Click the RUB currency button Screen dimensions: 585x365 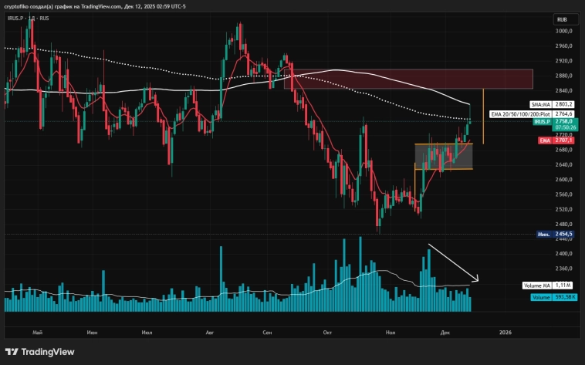[x=564, y=19]
